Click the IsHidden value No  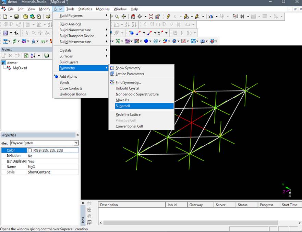coord(52,156)
